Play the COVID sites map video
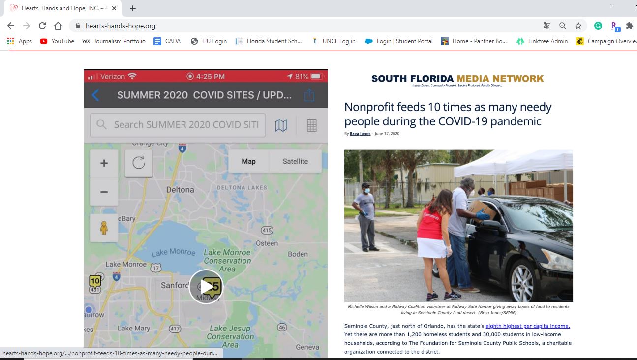This screenshot has width=637, height=360. tap(206, 287)
